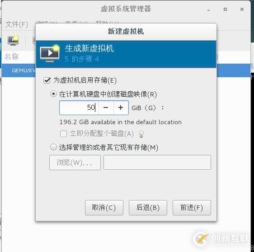This screenshot has width=254, height=252.
Task: Choose 选择管理的或者其它现有存储(M) radio option
Action: point(53,147)
